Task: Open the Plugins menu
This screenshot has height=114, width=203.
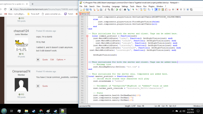Action: tap(152, 6)
